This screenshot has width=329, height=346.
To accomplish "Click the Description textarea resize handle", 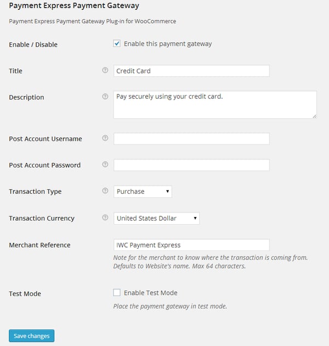I will [x=314, y=116].
